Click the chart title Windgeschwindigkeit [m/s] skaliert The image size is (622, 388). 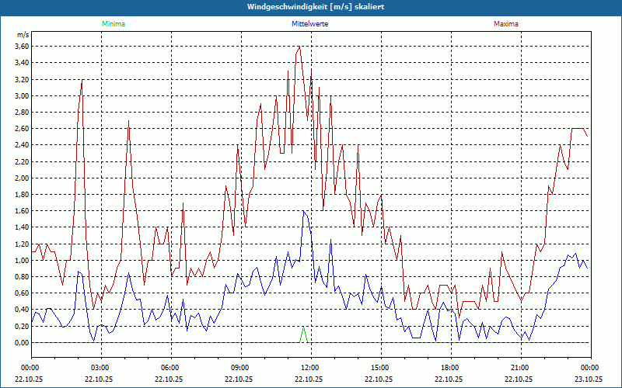pyautogui.click(x=316, y=7)
